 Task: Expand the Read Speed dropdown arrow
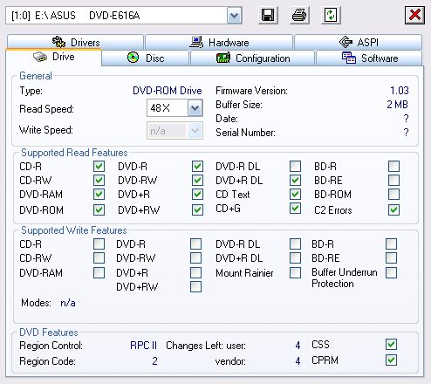pos(195,108)
